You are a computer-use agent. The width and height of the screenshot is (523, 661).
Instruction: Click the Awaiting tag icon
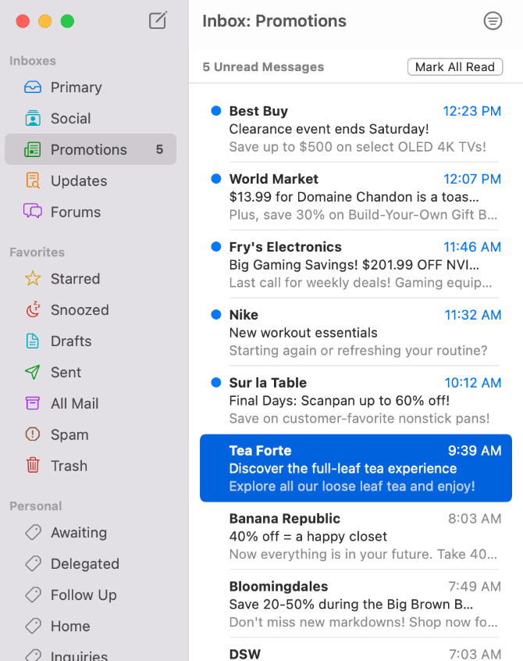(33, 532)
